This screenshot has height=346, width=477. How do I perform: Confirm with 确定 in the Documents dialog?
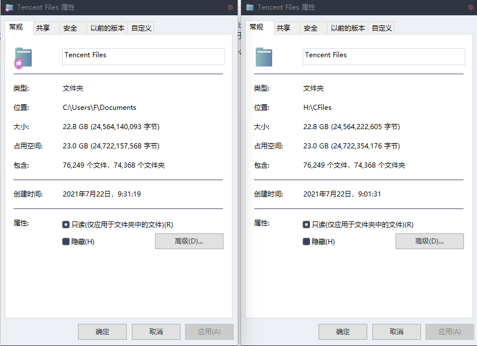[102, 332]
